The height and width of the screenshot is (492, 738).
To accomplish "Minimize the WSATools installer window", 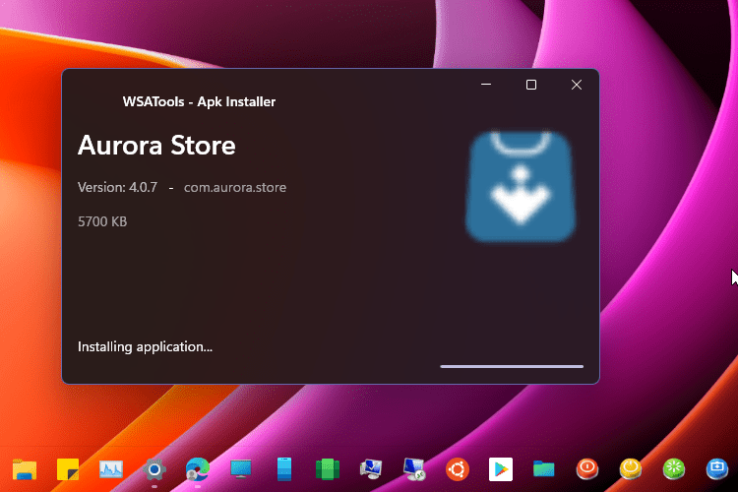I will point(486,85).
